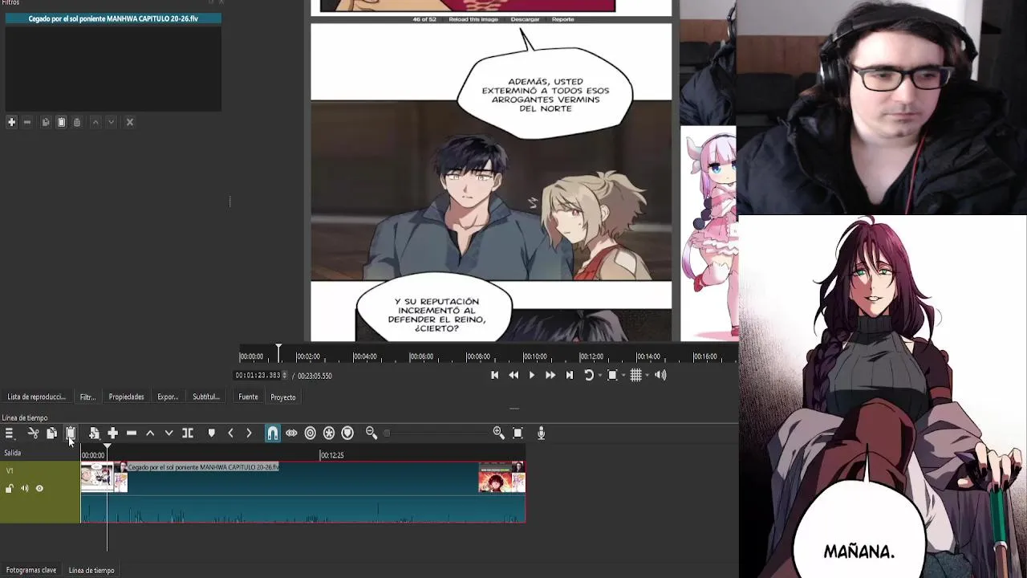This screenshot has height=578, width=1027.
Task: Skip to start of the video
Action: click(x=494, y=375)
